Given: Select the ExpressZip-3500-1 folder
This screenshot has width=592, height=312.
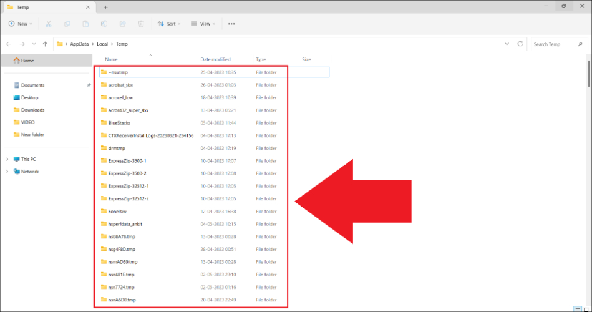Looking at the screenshot, I should point(127,161).
